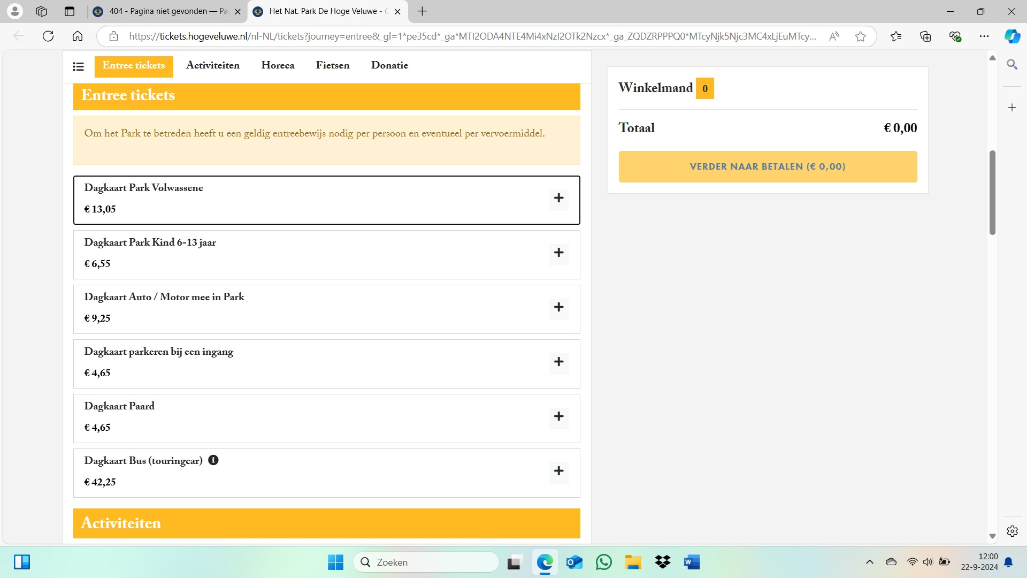Click the Winkelmand item count badge
This screenshot has width=1027, height=578.
705,88
